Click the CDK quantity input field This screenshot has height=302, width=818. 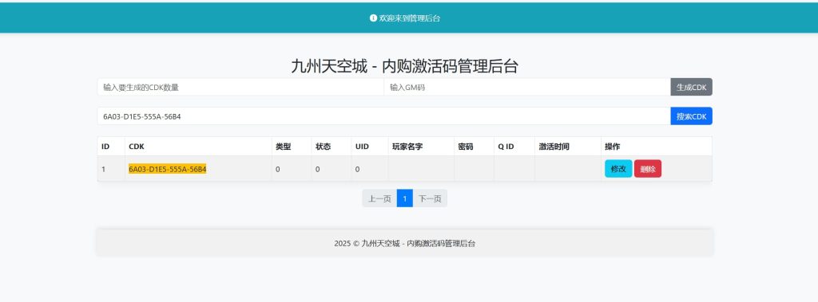tap(240, 87)
